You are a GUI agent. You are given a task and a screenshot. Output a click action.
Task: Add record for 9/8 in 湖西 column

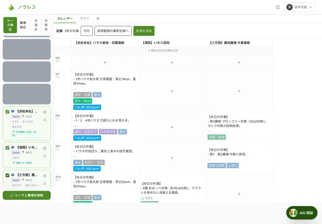(172, 127)
